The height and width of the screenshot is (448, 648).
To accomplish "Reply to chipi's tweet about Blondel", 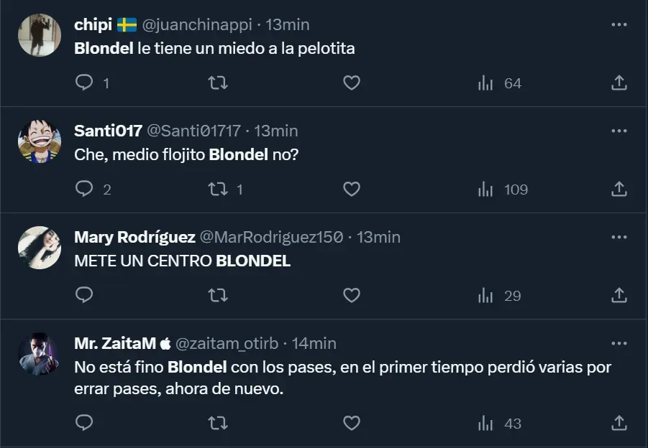I will [x=85, y=83].
